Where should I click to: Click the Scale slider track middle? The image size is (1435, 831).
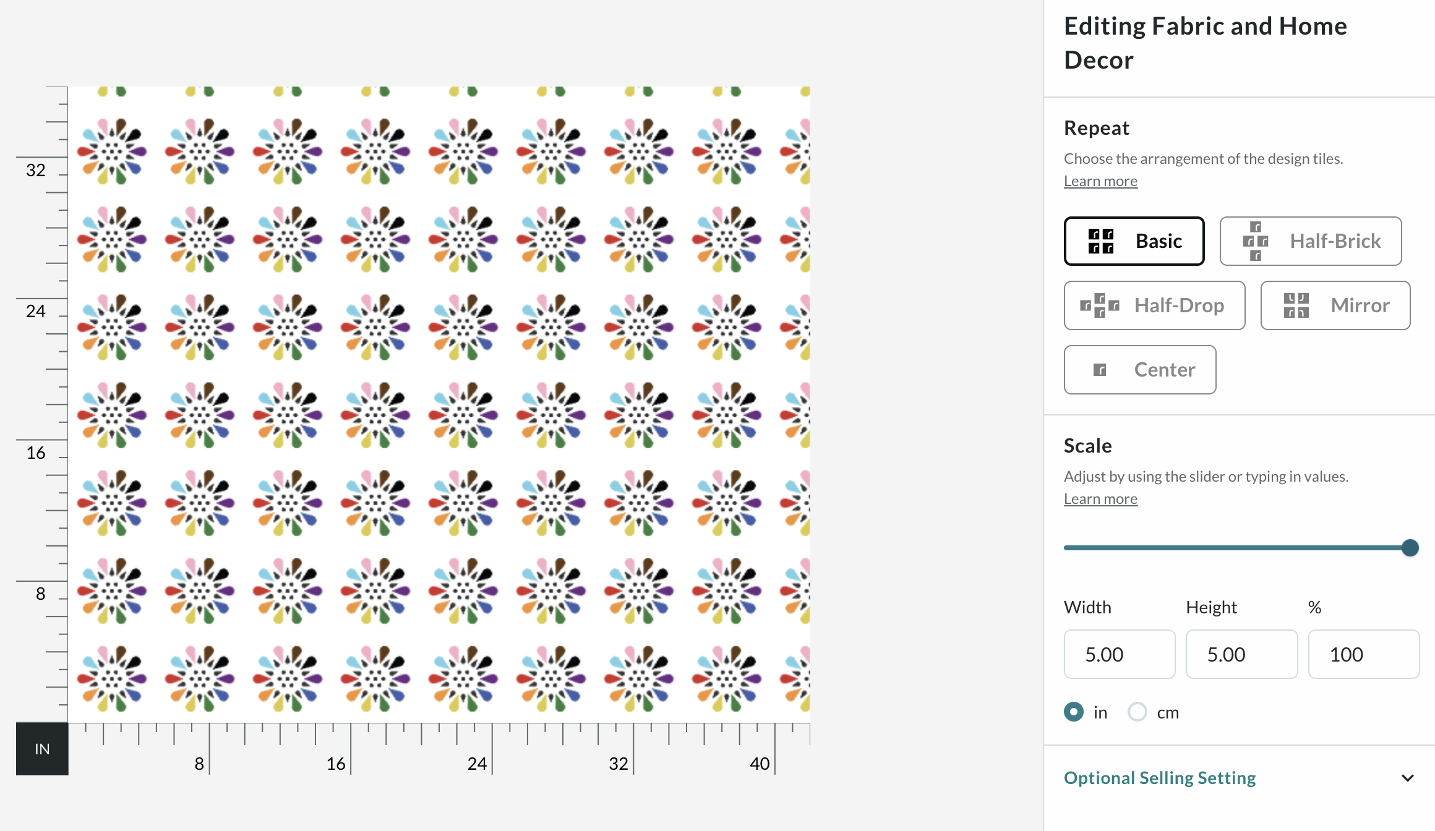(x=1237, y=548)
